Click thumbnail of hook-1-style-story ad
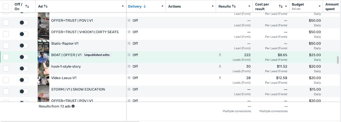Screen dimensions: 341x122 point(43,69)
